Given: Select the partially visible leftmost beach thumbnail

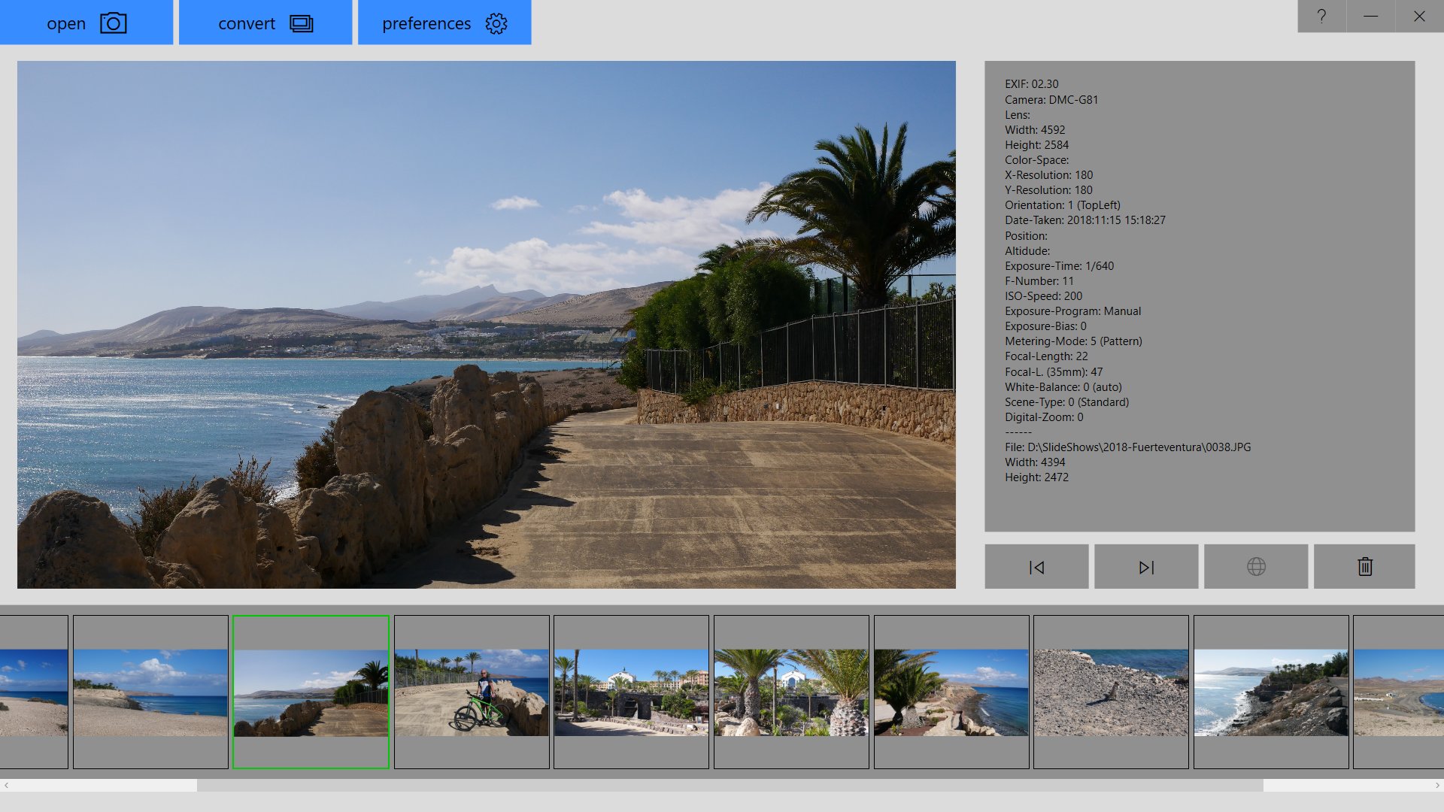Looking at the screenshot, I should tap(34, 692).
